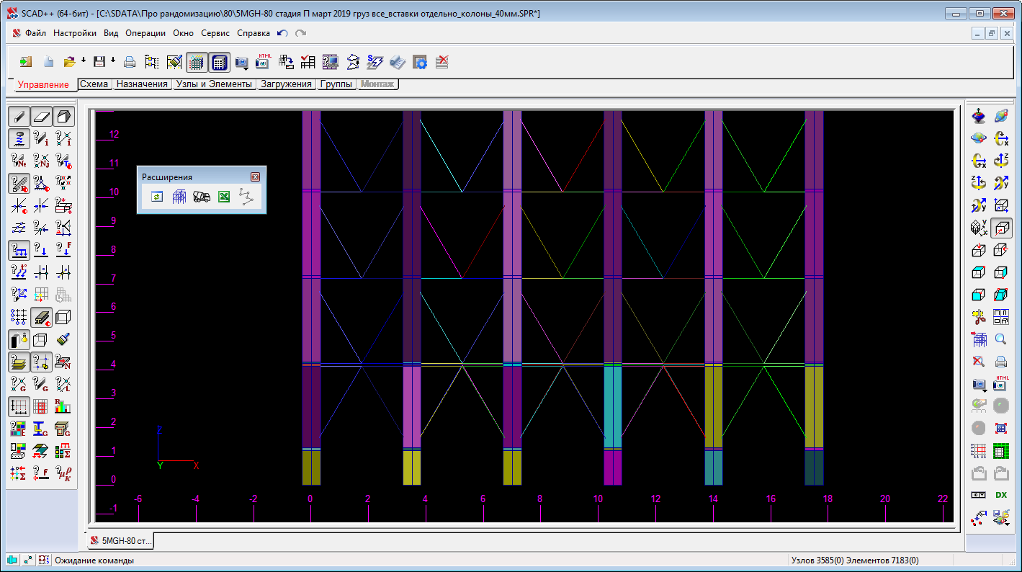This screenshot has width=1022, height=572.
Task: Open the Операции menu
Action: coord(145,33)
